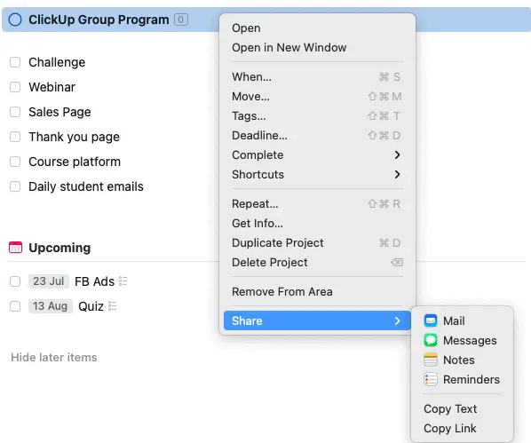Click the Reminders list icon
531x443 pixels.
431,379
